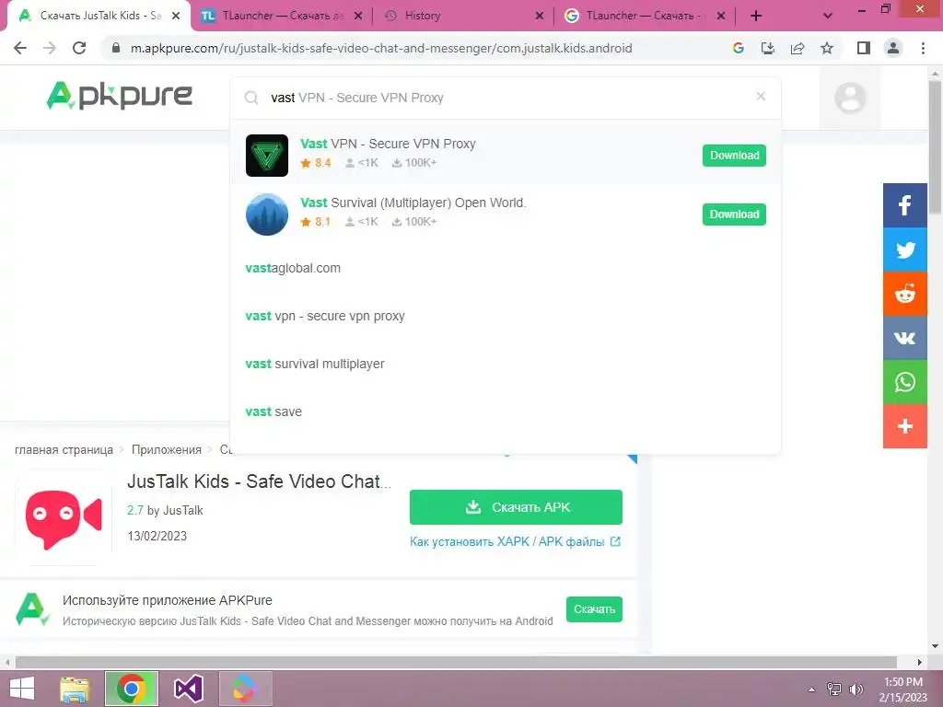
Task: Select the 'vast save' suggestion
Action: [274, 411]
